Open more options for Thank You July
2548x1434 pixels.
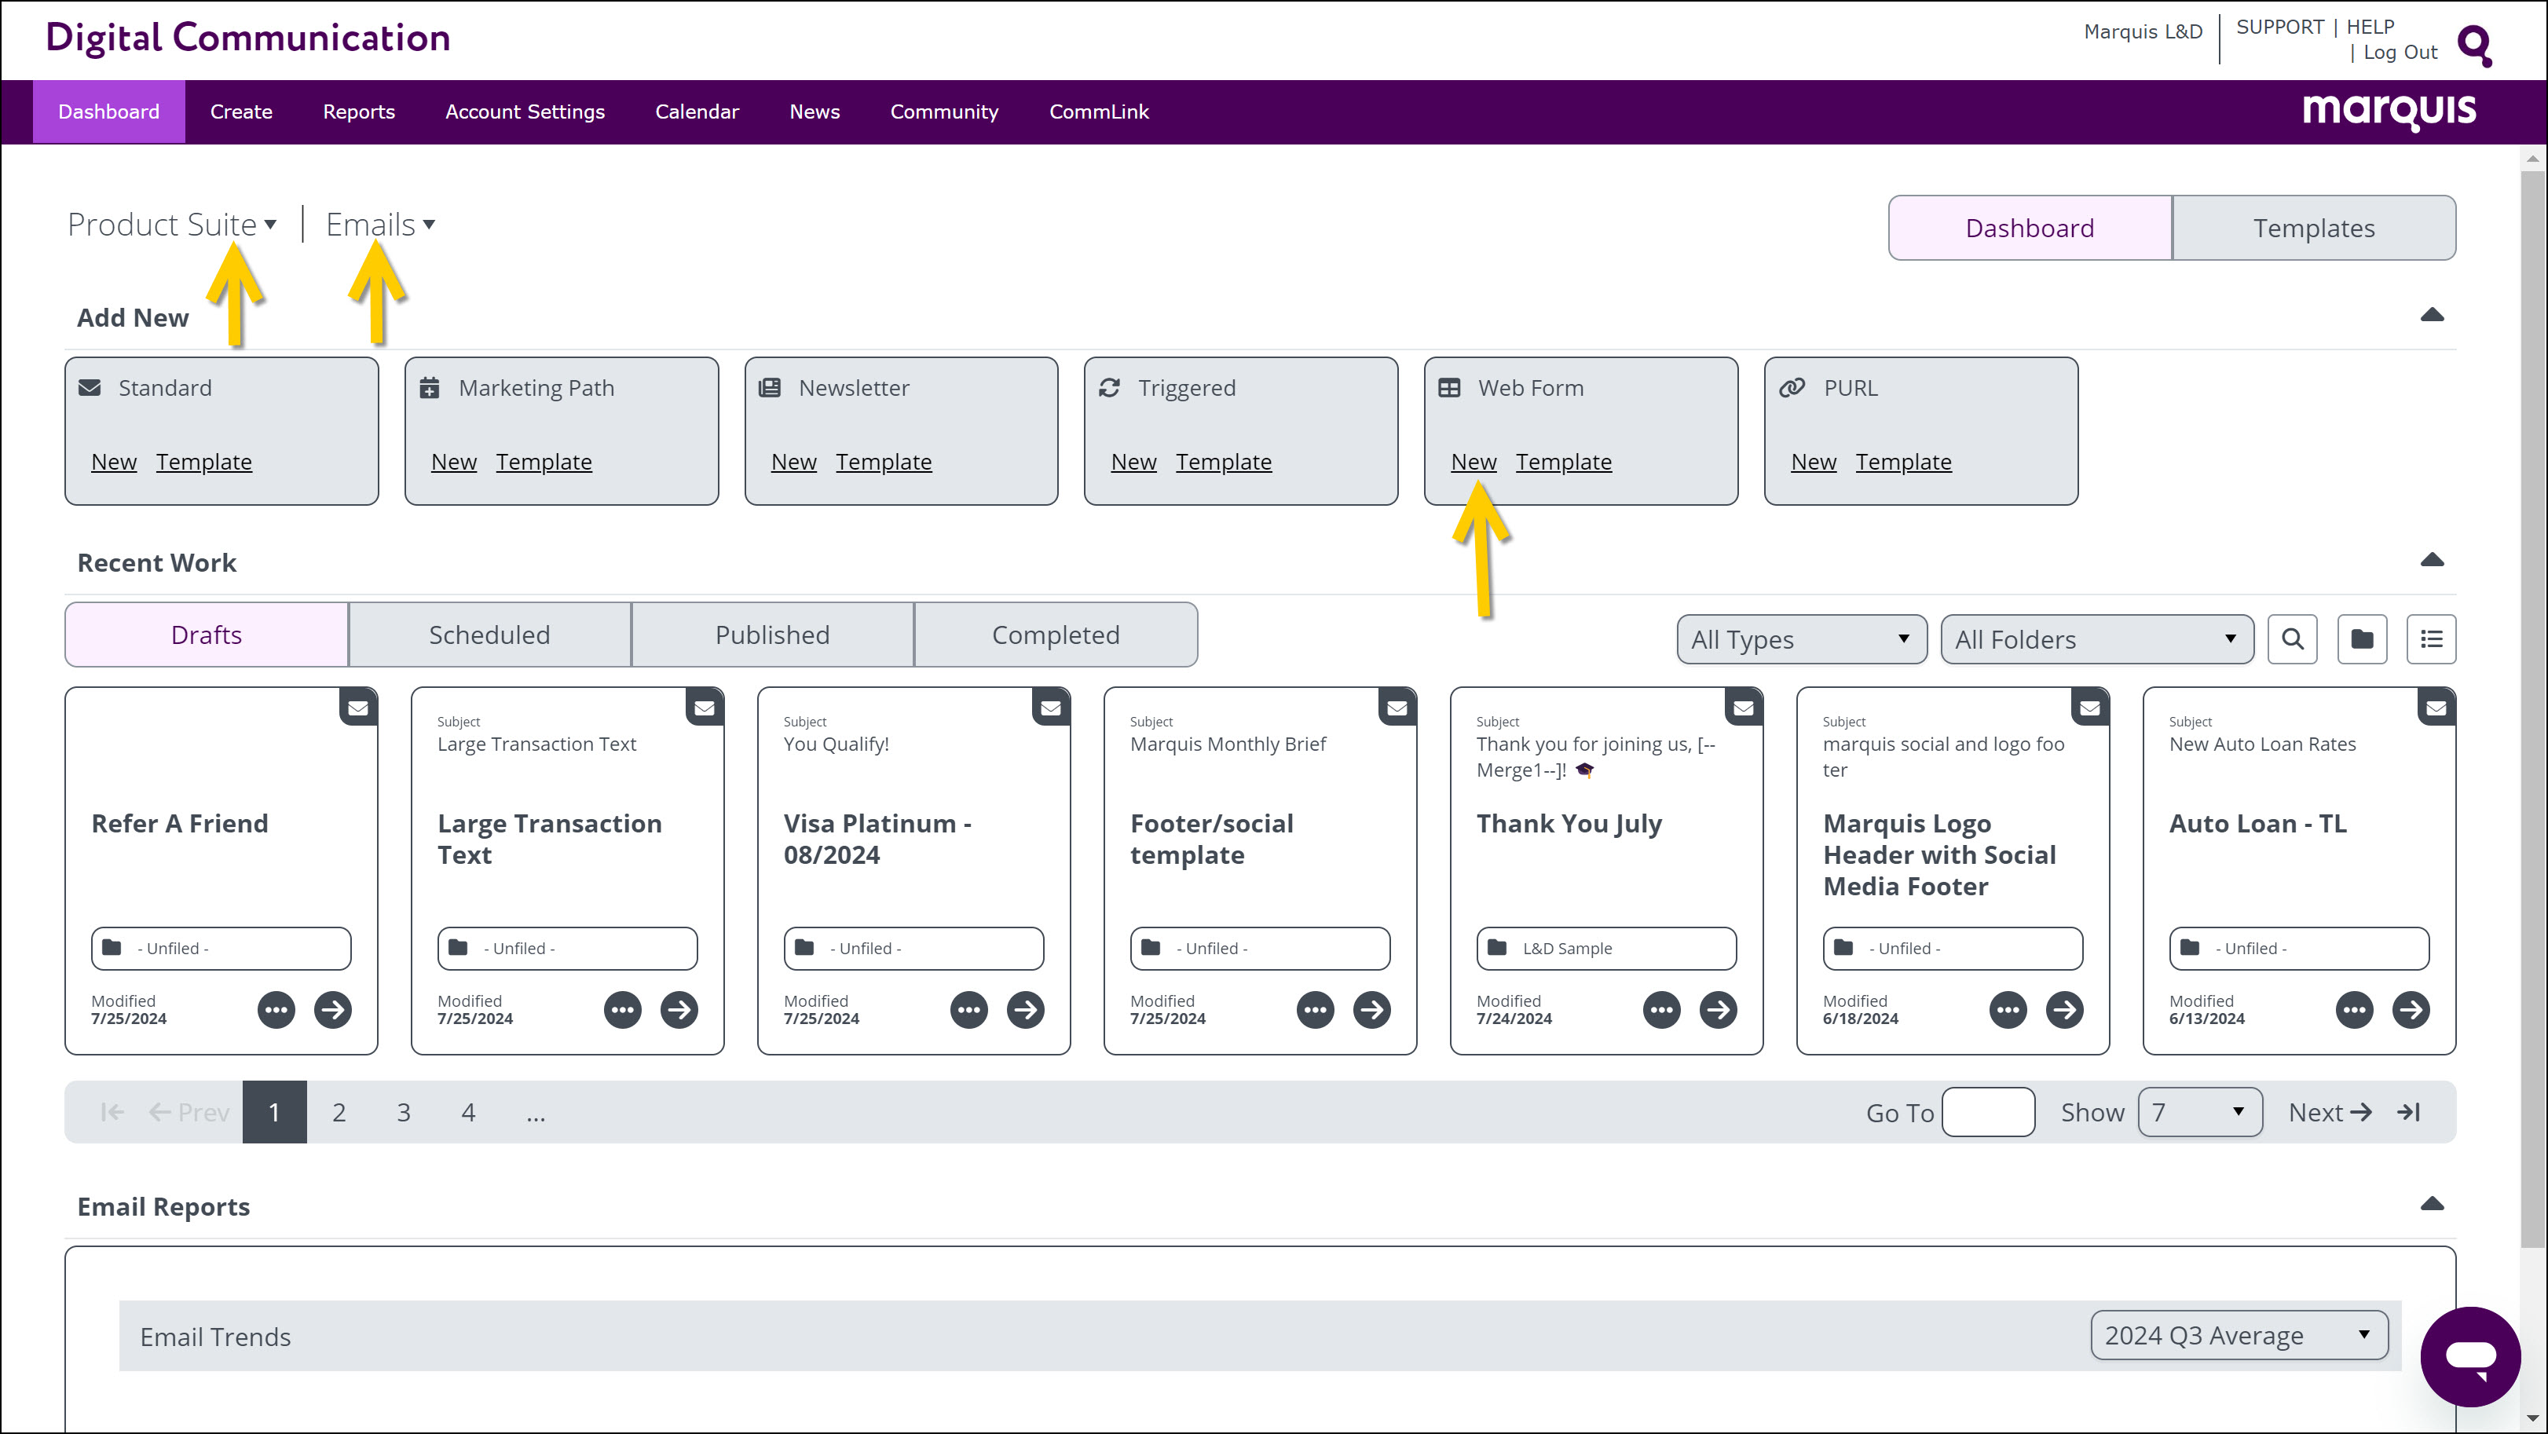1662,1010
